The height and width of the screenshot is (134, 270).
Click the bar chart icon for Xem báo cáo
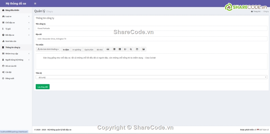click(x=3, y=41)
